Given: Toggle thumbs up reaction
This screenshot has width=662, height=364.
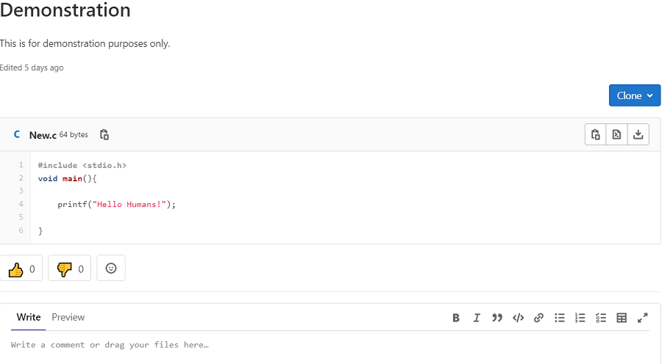Looking at the screenshot, I should click(x=21, y=269).
